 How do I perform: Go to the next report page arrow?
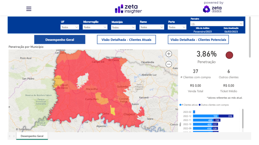13,136
